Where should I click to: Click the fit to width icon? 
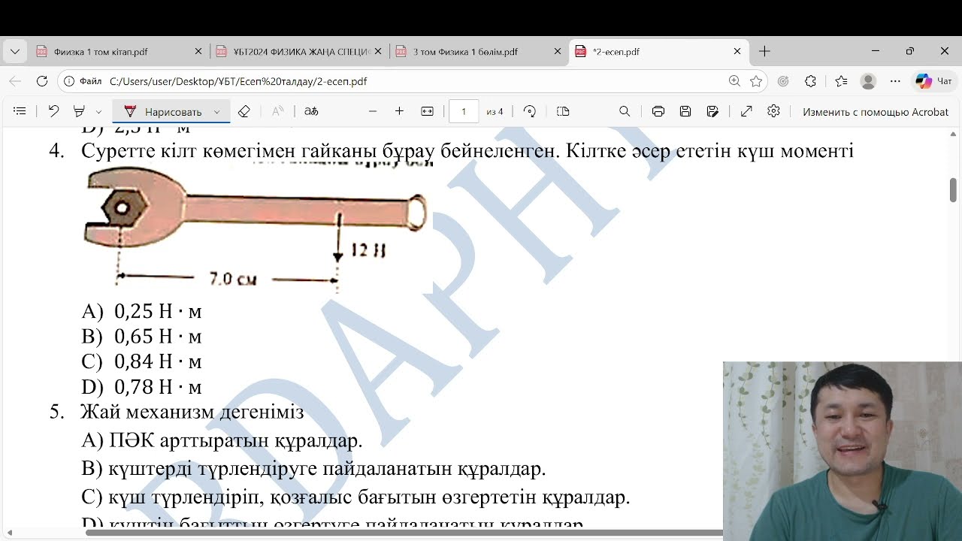tap(427, 111)
